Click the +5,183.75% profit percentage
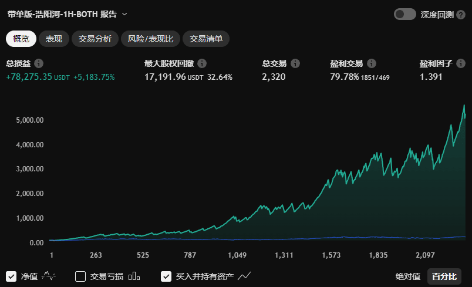 94,77
